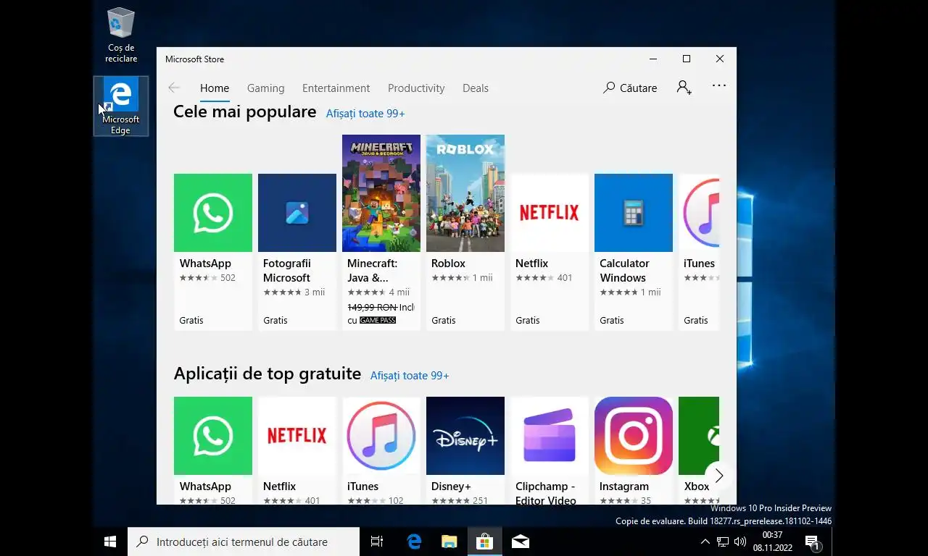Viewport: 928px width, 556px height.
Task: Switch to the Entertainment tab
Action: pyautogui.click(x=336, y=88)
